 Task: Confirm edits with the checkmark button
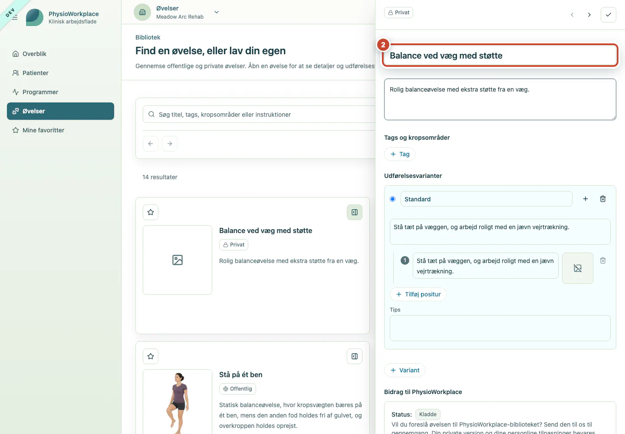point(609,15)
